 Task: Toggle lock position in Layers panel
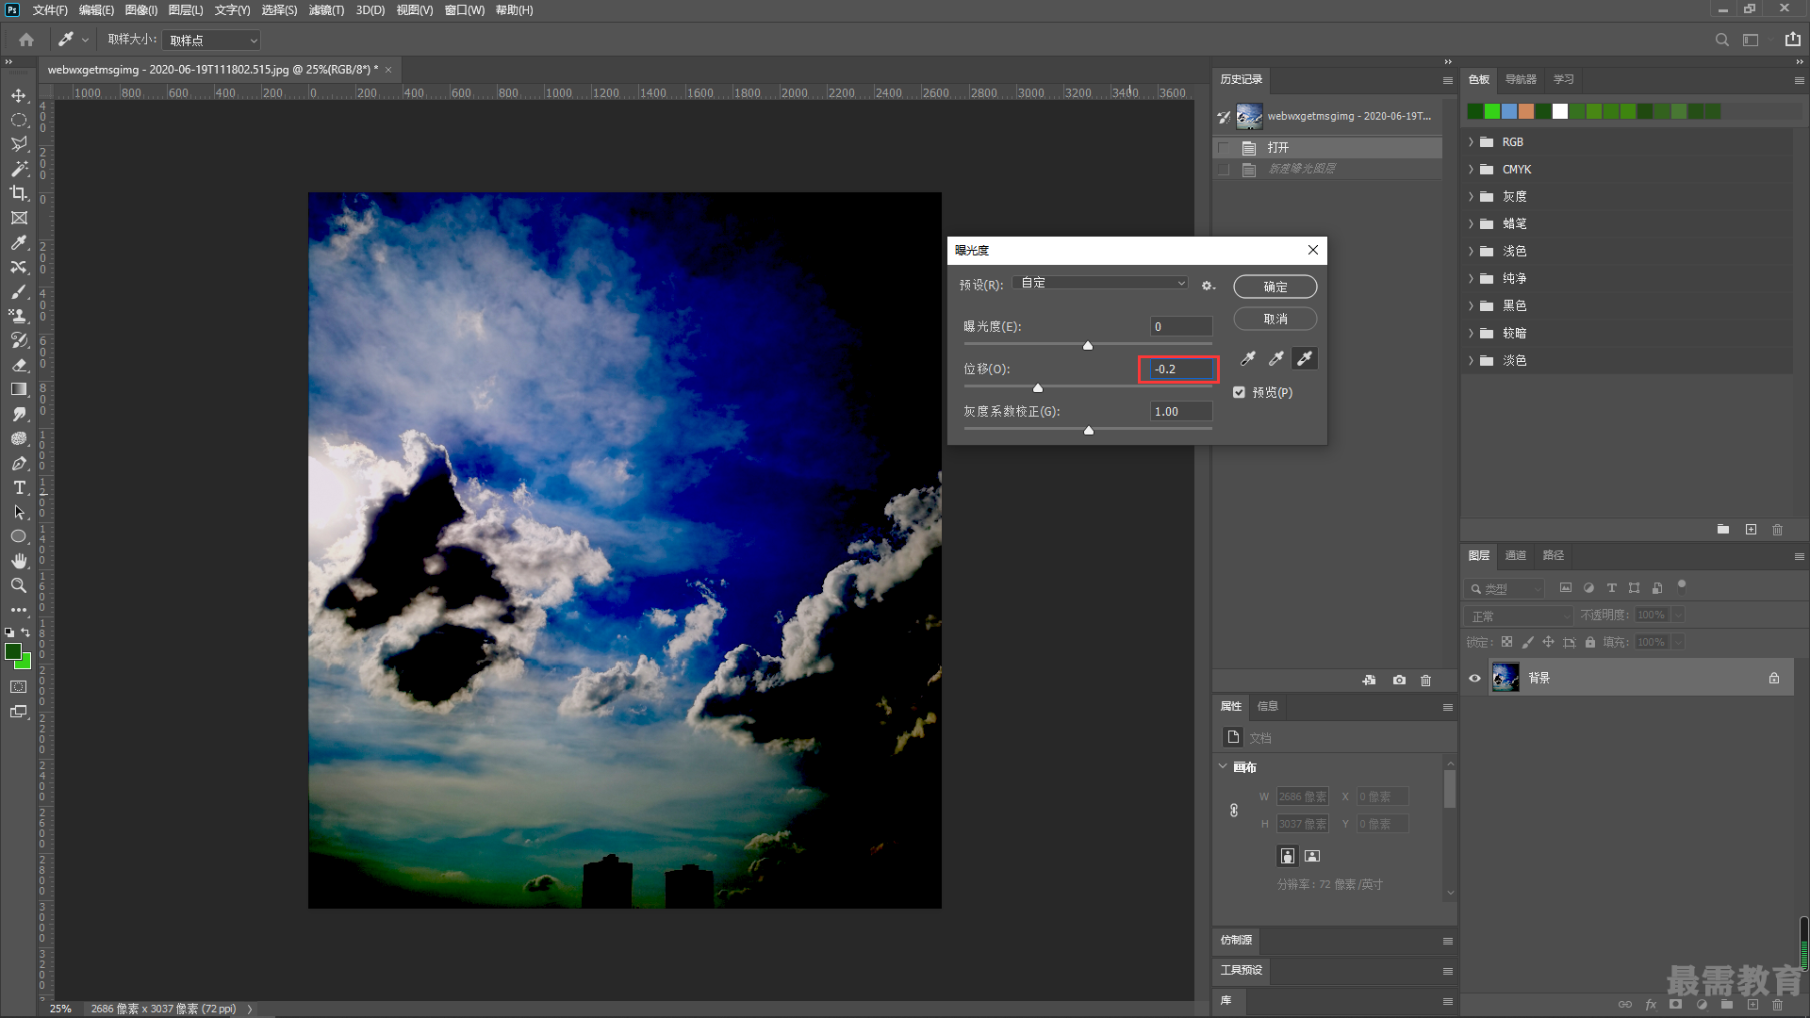1548,642
